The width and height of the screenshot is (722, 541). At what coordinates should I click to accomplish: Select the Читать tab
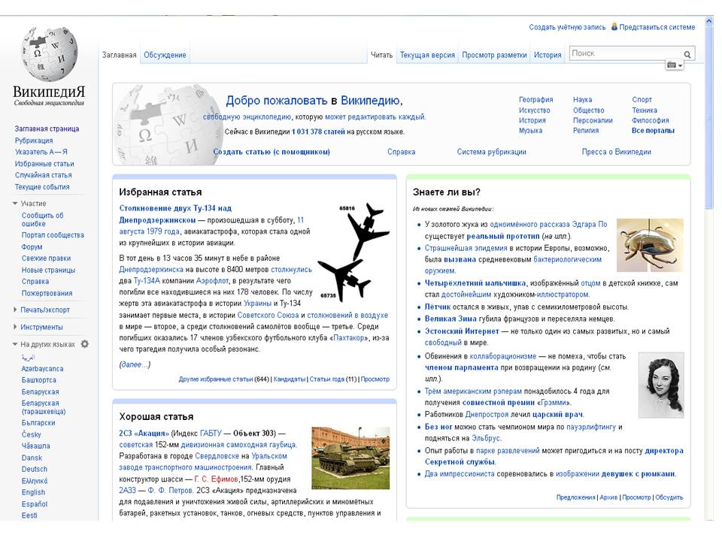click(x=382, y=55)
